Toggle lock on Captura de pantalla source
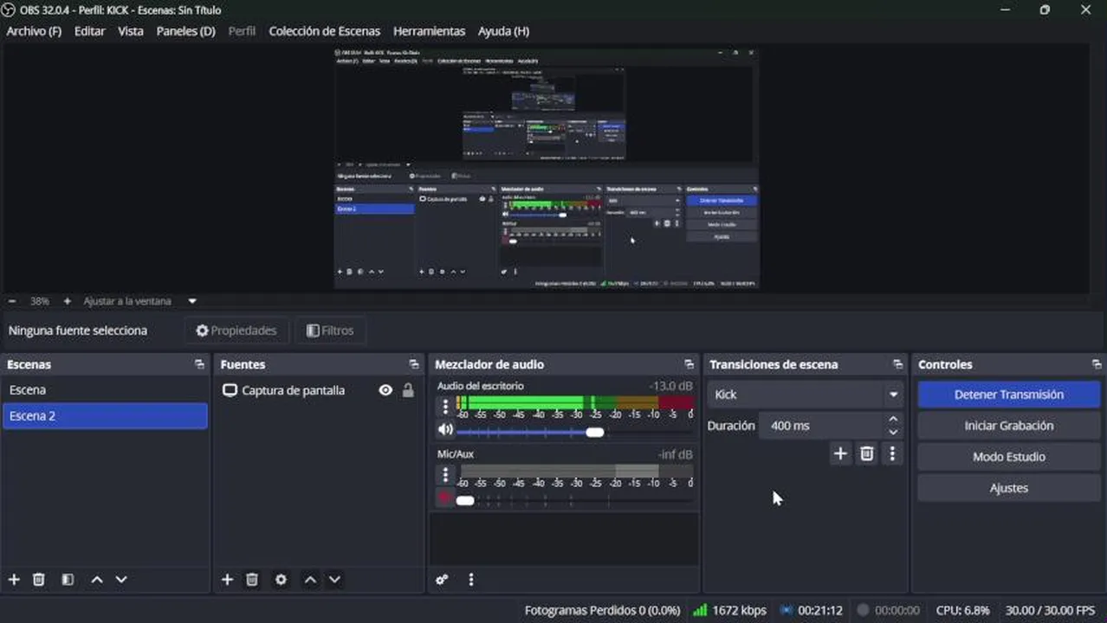1107x623 pixels. pos(408,390)
